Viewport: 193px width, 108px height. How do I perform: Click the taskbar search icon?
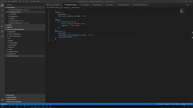coord(6,106)
